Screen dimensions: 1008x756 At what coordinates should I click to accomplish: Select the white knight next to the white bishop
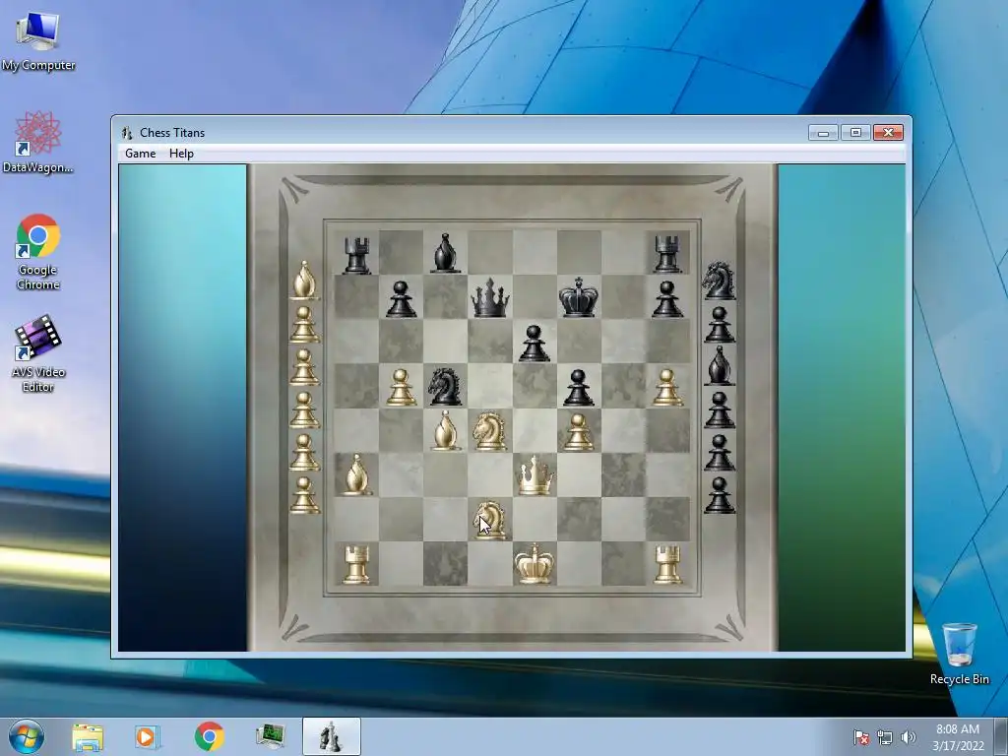(490, 431)
